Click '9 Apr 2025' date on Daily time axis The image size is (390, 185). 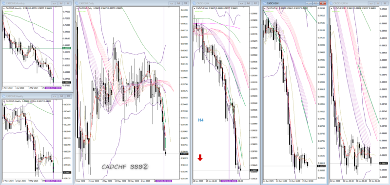(80, 181)
